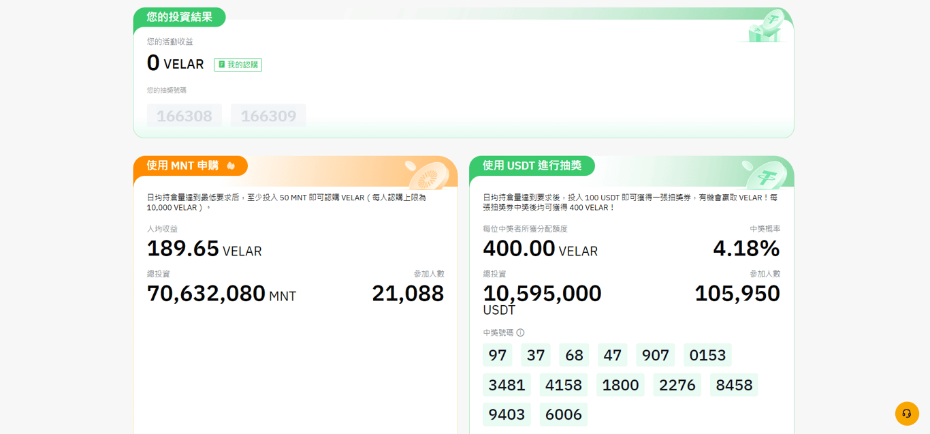This screenshot has width=930, height=434.
Task: Click the 400.00 VELAR allocation value
Action: click(541, 249)
